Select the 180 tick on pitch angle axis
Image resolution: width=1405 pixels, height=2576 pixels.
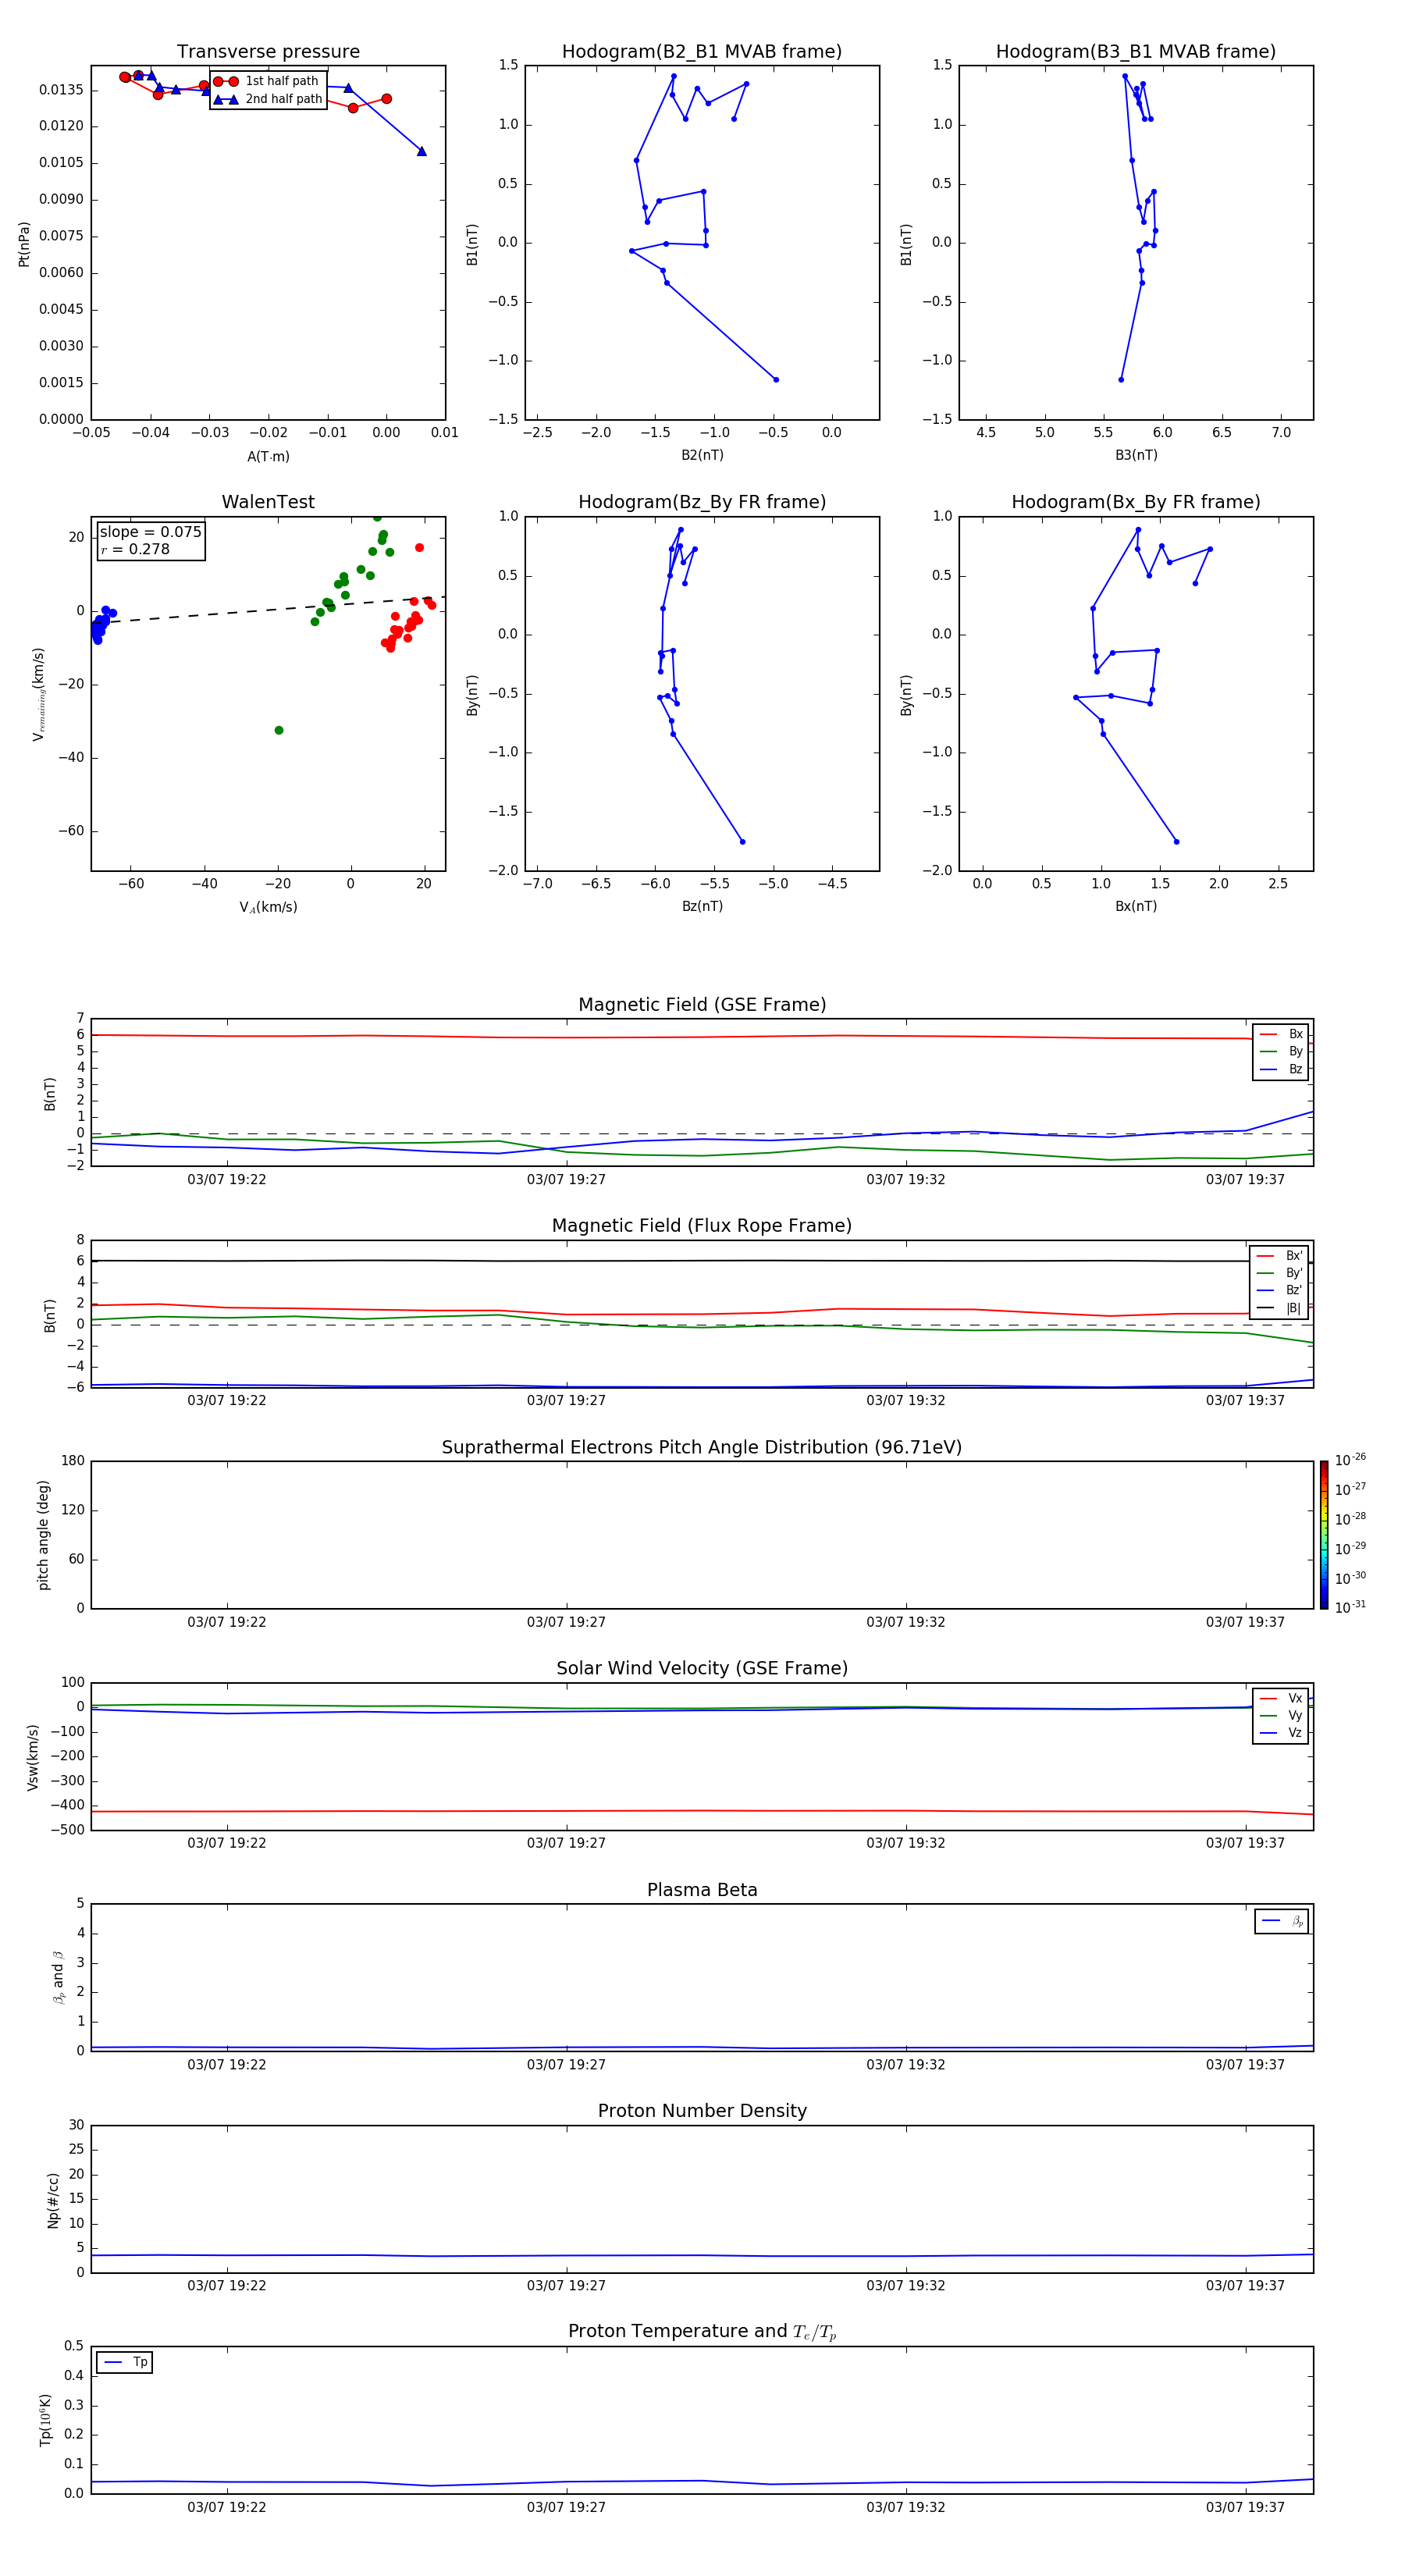point(73,1461)
